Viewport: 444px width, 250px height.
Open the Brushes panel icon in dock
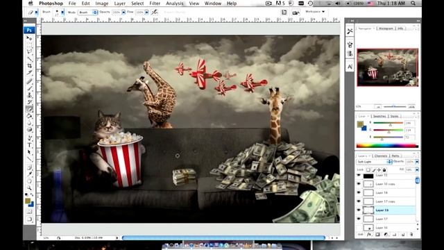click(350, 44)
